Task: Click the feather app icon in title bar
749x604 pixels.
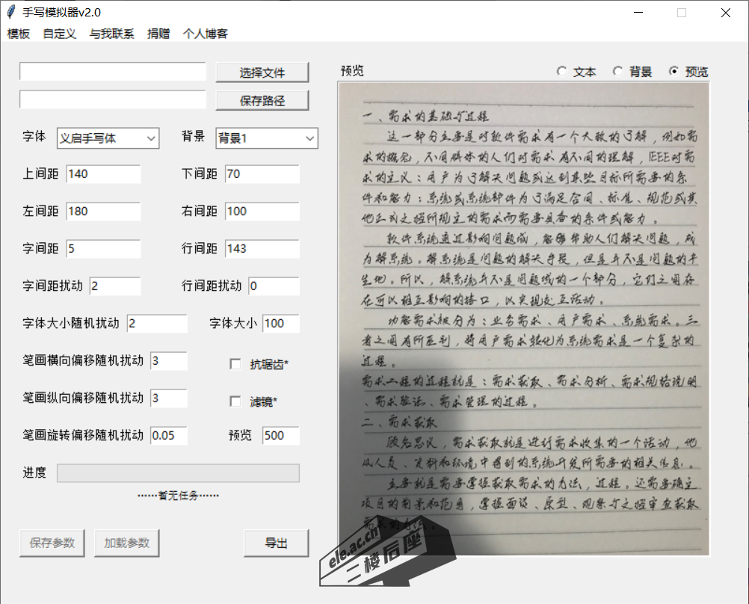Action: coord(11,13)
